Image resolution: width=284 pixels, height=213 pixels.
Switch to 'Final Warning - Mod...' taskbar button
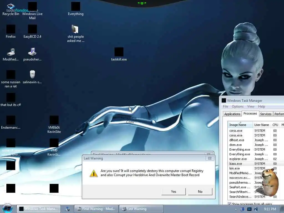click(x=96, y=209)
